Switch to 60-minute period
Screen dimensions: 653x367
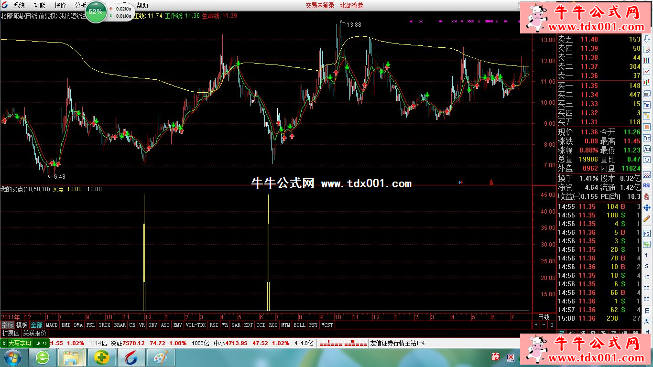(647, 299)
